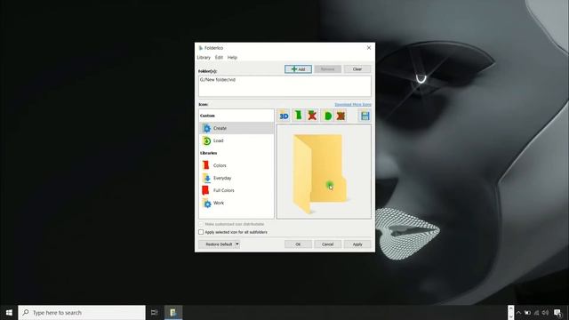Click the Clear button

[x=357, y=69]
